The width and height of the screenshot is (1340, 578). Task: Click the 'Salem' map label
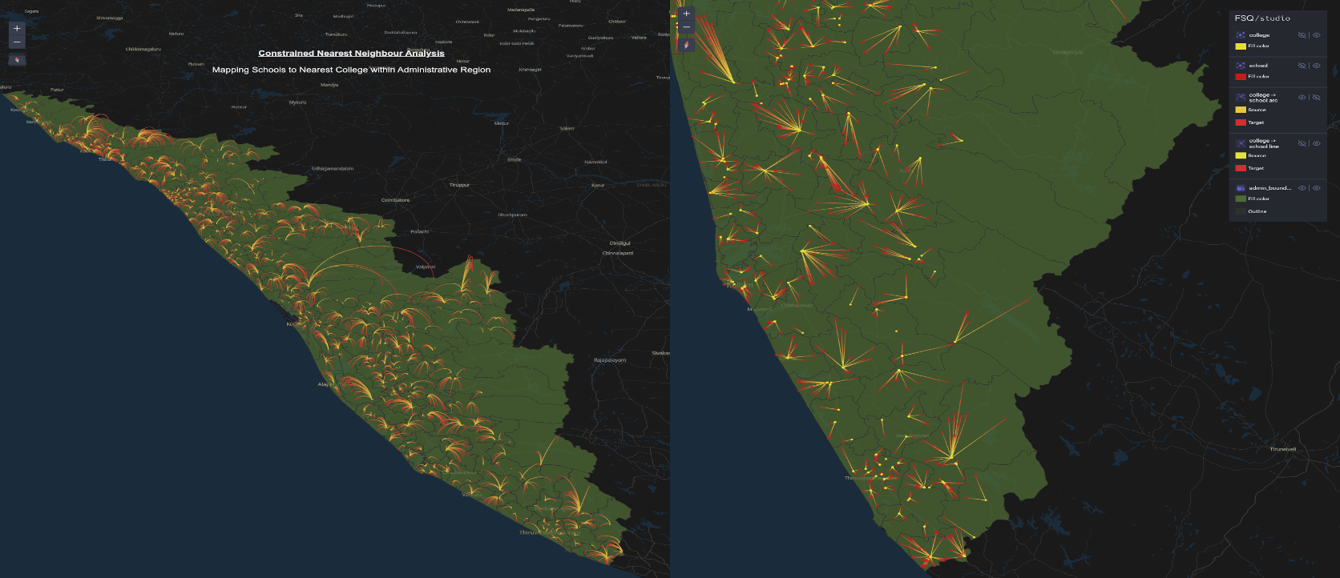click(567, 128)
